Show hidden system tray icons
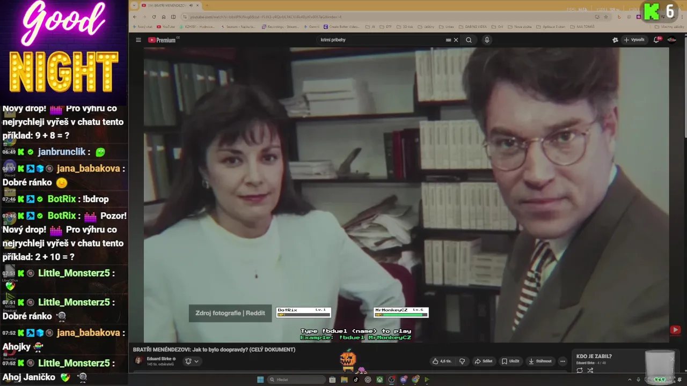 [x=630, y=380]
